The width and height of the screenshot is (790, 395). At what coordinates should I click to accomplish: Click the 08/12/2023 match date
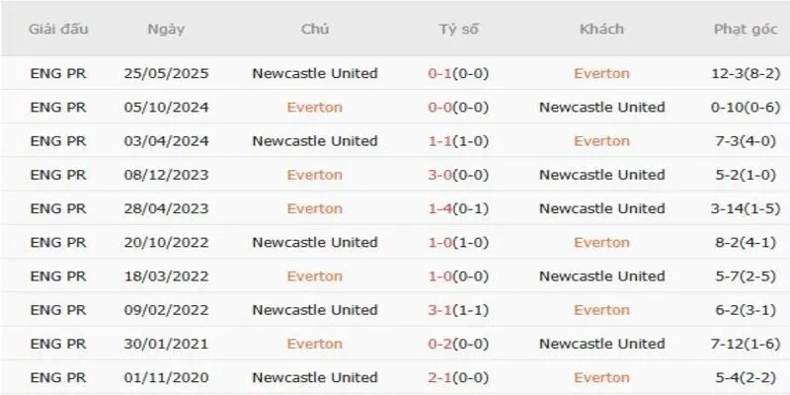pos(164,175)
